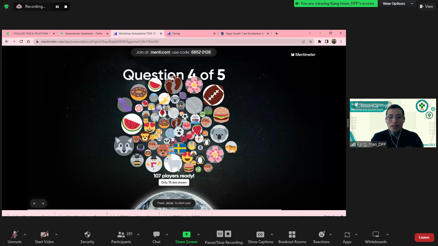Image resolution: width=438 pixels, height=246 pixels.
Task: Close the Voting tab
Action: [214, 33]
